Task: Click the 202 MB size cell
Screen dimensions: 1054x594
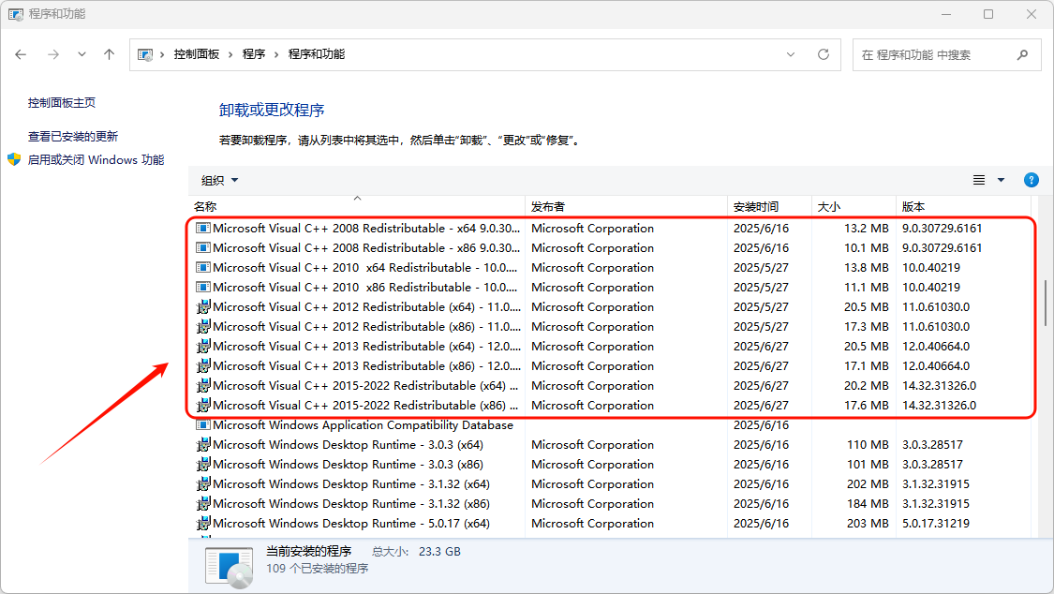Action: 868,483
